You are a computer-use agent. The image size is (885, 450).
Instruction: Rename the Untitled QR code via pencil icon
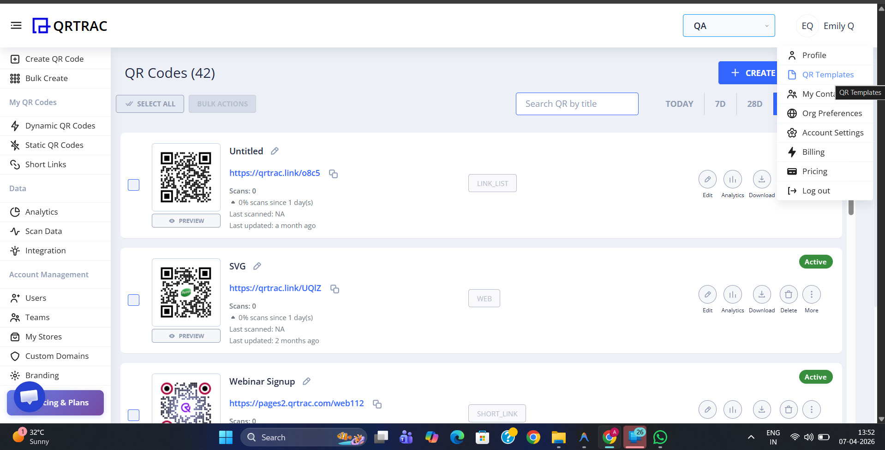pos(274,151)
